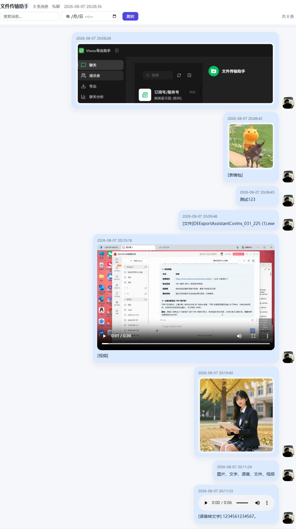Open the Viwoo导出助手 screenshot image
This screenshot has height=529, width=296.
(x=175, y=73)
